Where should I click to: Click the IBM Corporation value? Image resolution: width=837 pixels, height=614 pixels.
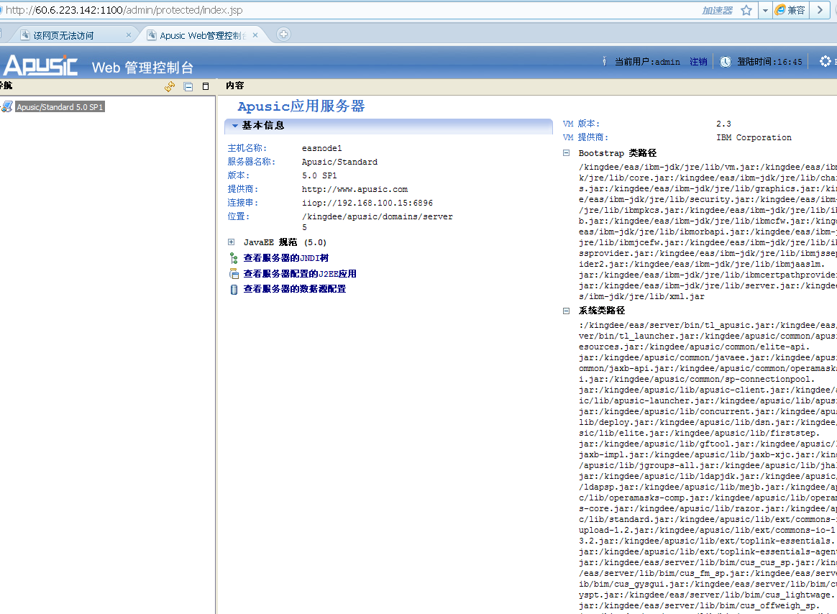point(754,137)
